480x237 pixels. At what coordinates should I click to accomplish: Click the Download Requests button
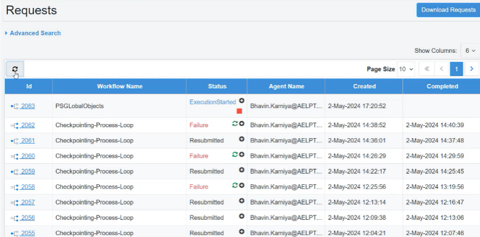click(x=448, y=10)
